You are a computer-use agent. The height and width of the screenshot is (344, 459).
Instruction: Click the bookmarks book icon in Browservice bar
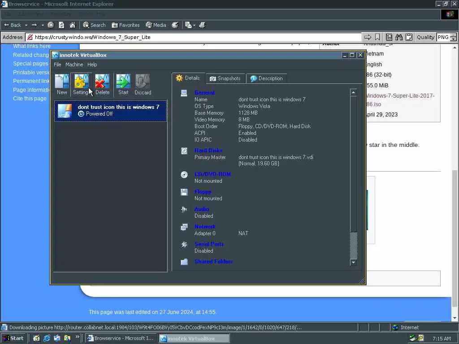389,37
